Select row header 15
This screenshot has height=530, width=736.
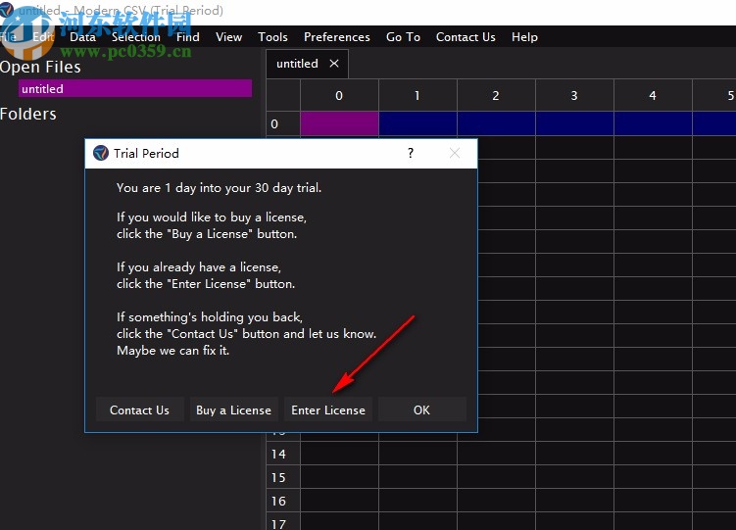click(x=283, y=477)
